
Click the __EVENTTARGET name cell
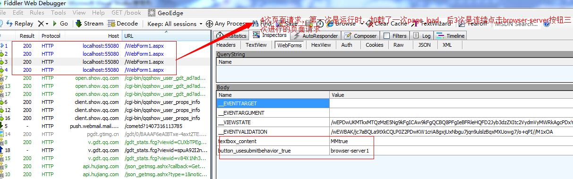tap(273, 103)
